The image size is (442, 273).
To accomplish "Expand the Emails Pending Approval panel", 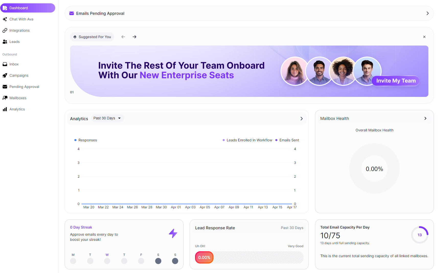I will pos(427,13).
